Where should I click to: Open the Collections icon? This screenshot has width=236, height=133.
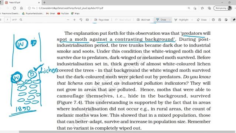[209, 8]
